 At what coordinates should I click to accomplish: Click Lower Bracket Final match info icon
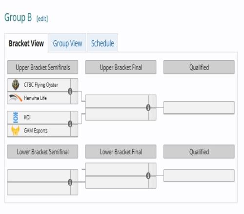[148, 176]
